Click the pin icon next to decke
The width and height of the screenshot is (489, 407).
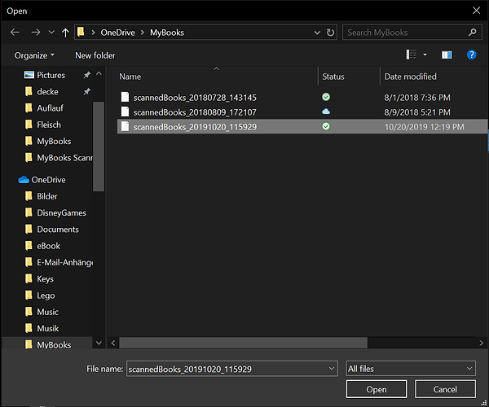click(86, 91)
